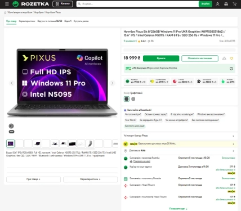The height and width of the screenshot is (211, 241).
Task: Open the hamburger menu in header
Action: pos(7,4)
